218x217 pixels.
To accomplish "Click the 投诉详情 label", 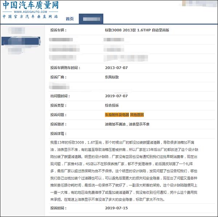I will [58, 134].
